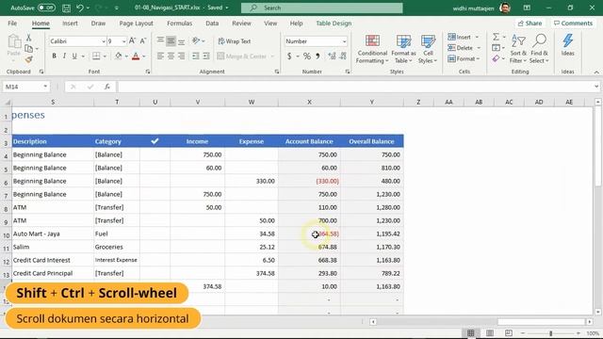
Task: Click the Increase Decimal icon
Action: [332, 56]
